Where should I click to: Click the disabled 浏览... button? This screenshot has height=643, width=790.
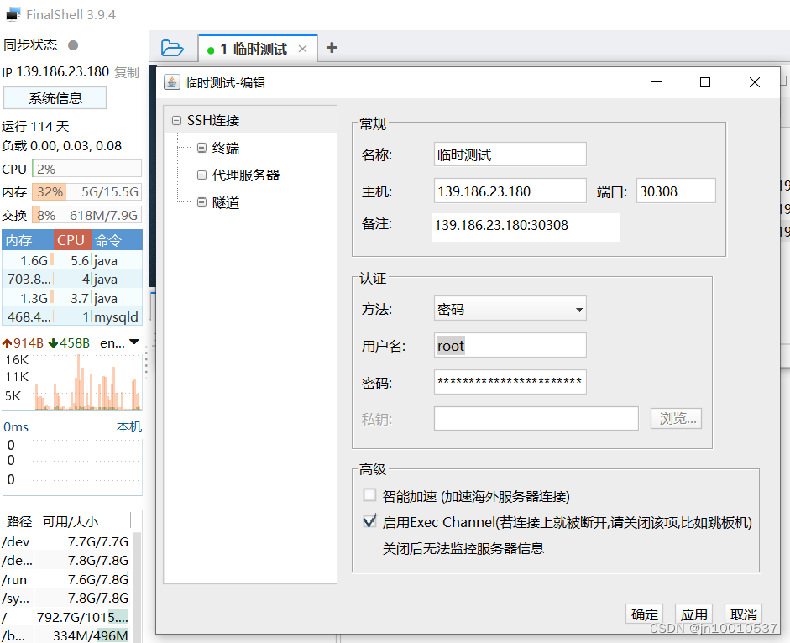point(676,418)
